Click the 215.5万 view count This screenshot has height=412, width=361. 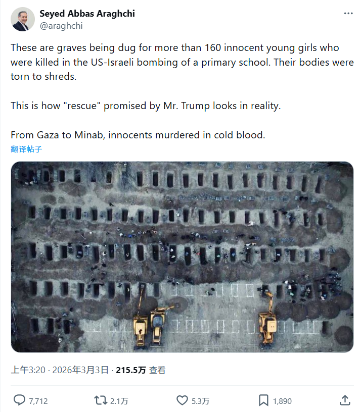131,370
